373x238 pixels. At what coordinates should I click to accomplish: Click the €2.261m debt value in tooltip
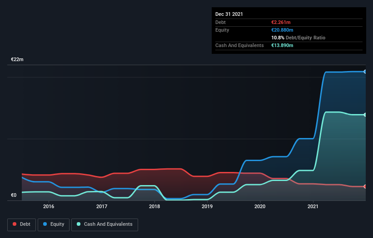point(281,22)
